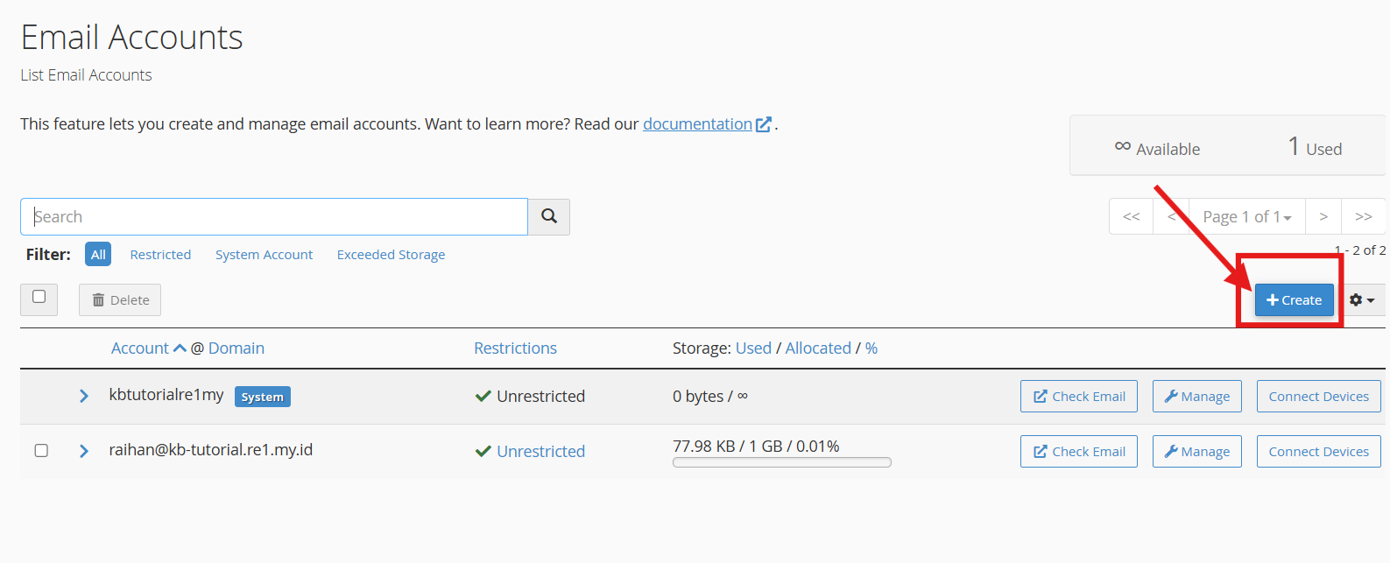Image resolution: width=1390 pixels, height=563 pixels.
Task: Manage the kbtutorialre1my account
Action: point(1197,397)
